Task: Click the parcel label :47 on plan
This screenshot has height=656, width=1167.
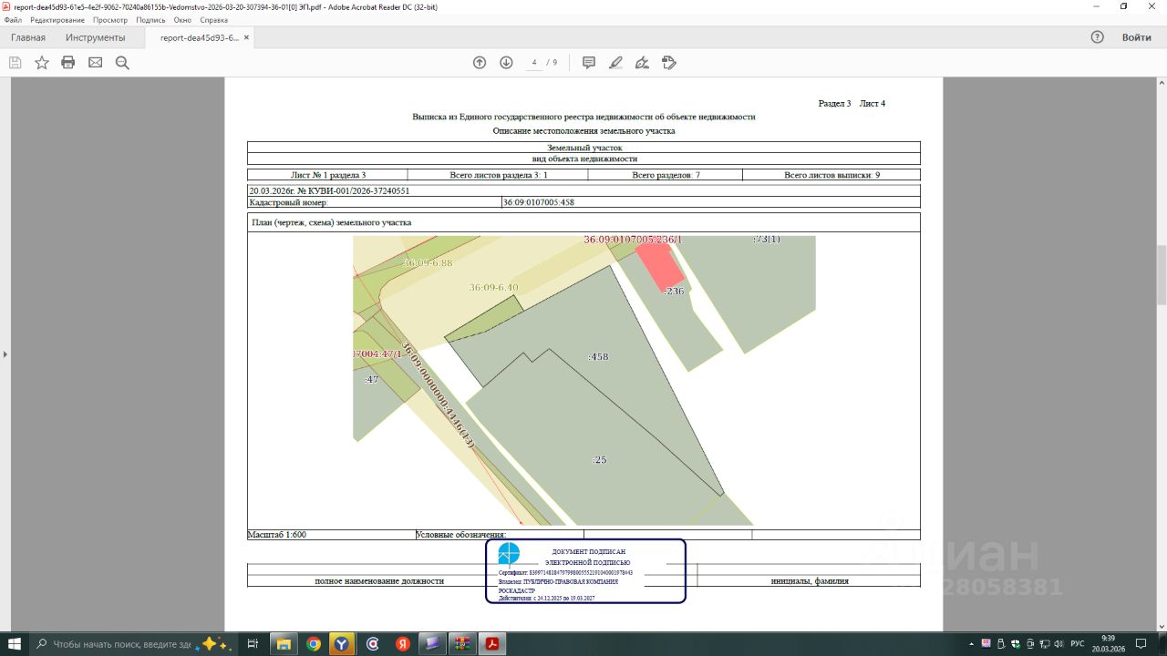Action: coord(371,380)
